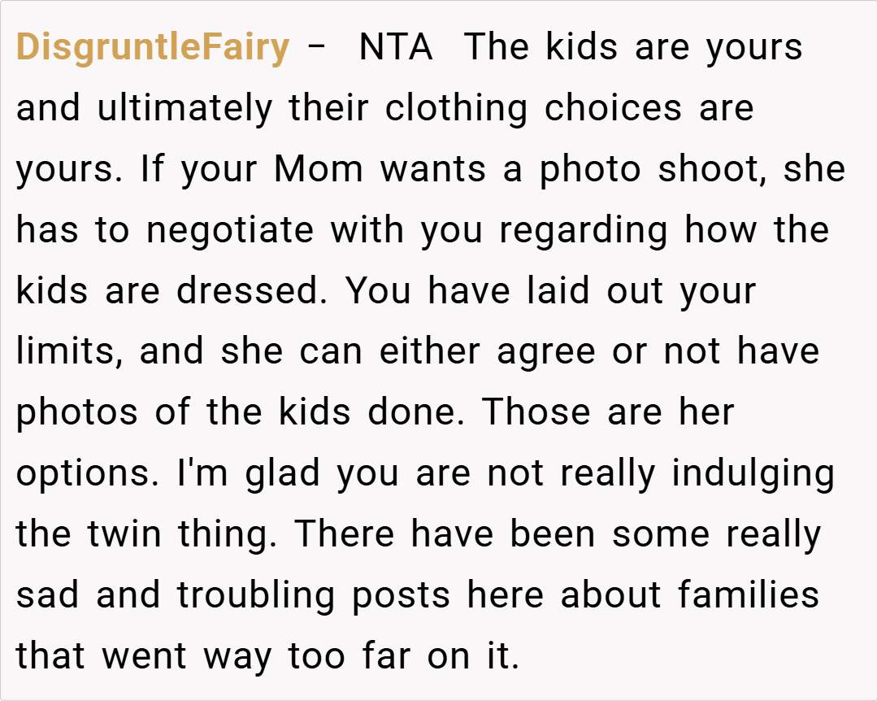This screenshot has height=701, width=877.
Task: Click the word "troubling" in the comment
Action: point(256,595)
